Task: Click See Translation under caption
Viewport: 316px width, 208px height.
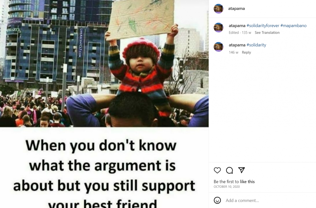Action: [267, 33]
